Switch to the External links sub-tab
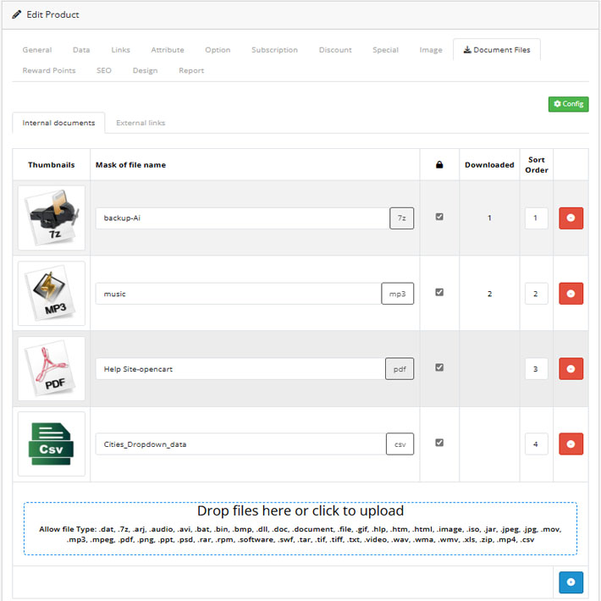This screenshot has width=601, height=601. [141, 123]
